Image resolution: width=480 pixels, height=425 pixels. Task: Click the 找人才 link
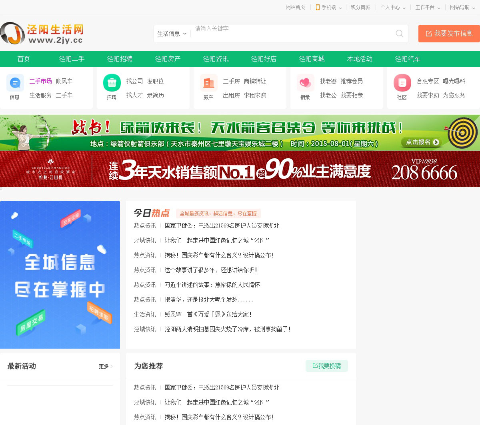point(134,95)
